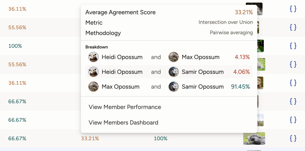Click Samir Opossum's avatar in the 4.06% row
The height and width of the screenshot is (151, 305).
point(173,72)
